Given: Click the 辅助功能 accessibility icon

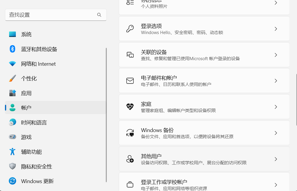Looking at the screenshot, I should click(x=12, y=152).
